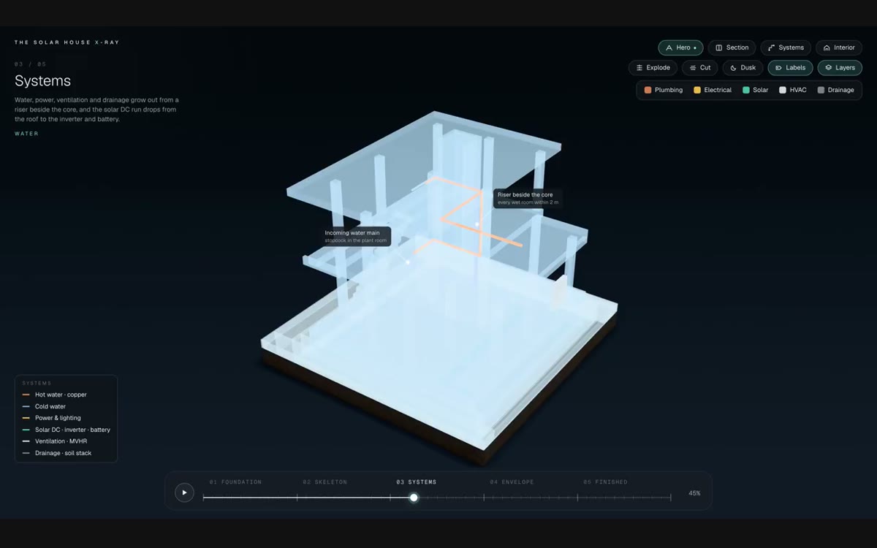Viewport: 877px width, 548px height.
Task: Toggle the Cut mode
Action: click(x=699, y=68)
